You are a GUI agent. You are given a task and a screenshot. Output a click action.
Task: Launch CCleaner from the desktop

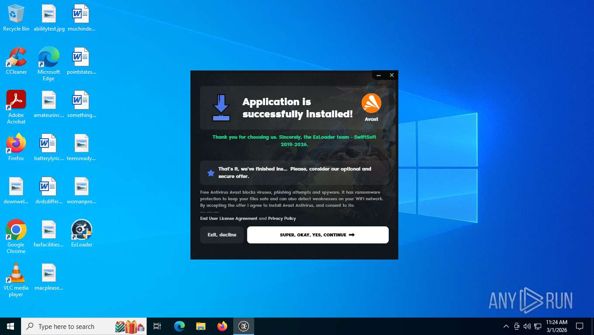pos(16,61)
